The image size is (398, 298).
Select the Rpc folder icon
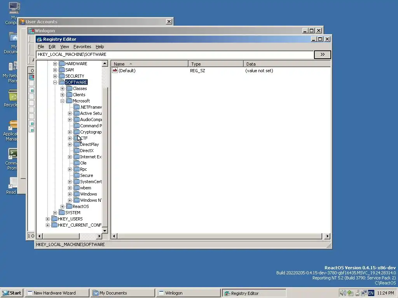tap(77, 169)
